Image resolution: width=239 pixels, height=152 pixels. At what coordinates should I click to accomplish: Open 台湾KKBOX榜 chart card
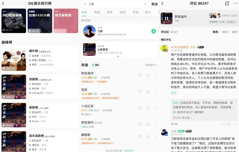[x=40, y=21]
